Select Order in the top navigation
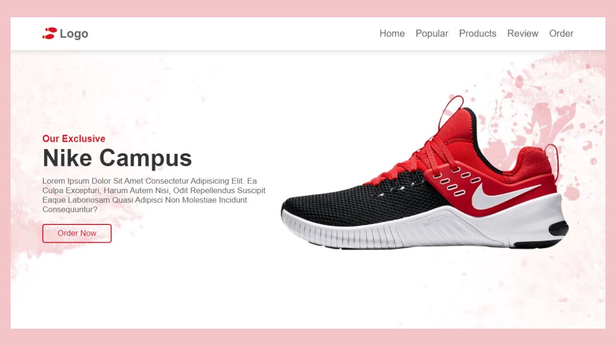The width and height of the screenshot is (616, 346). (561, 34)
